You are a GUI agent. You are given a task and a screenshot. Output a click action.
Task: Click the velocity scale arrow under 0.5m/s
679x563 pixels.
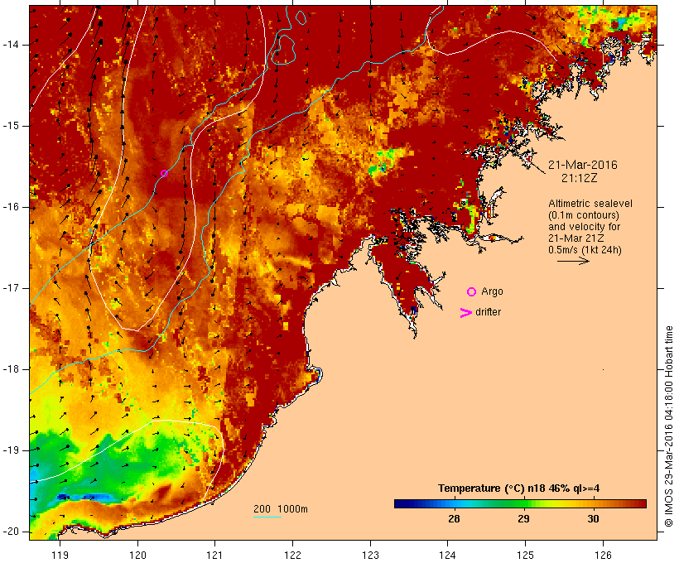[573, 261]
